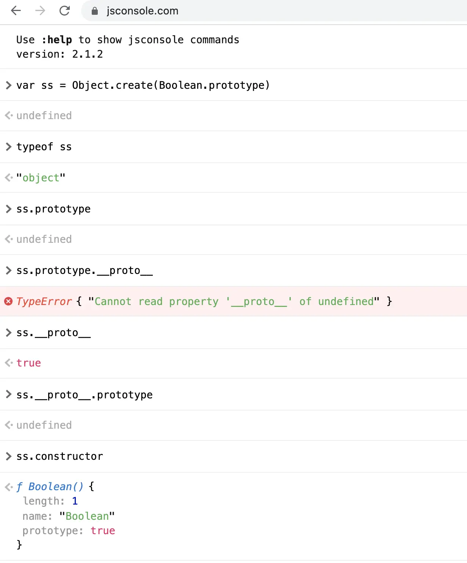467x563 pixels.
Task: Click the red TypeError error icon
Action: click(x=8, y=301)
